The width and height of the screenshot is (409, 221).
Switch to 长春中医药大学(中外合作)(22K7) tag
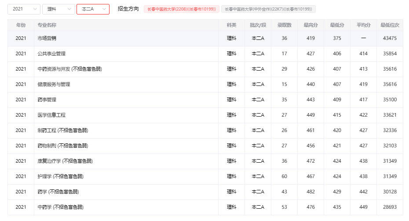pyautogui.click(x=268, y=9)
